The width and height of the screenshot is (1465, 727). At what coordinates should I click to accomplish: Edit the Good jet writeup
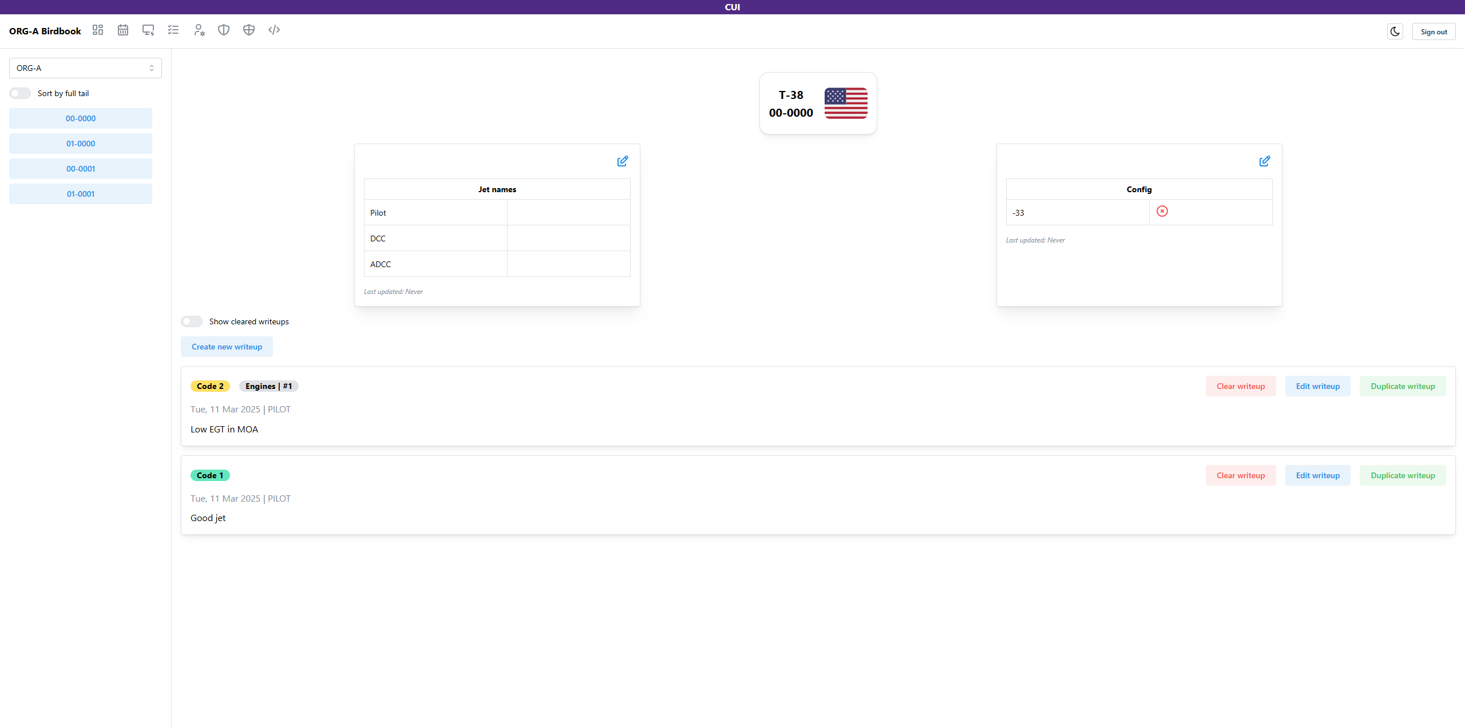click(x=1317, y=475)
